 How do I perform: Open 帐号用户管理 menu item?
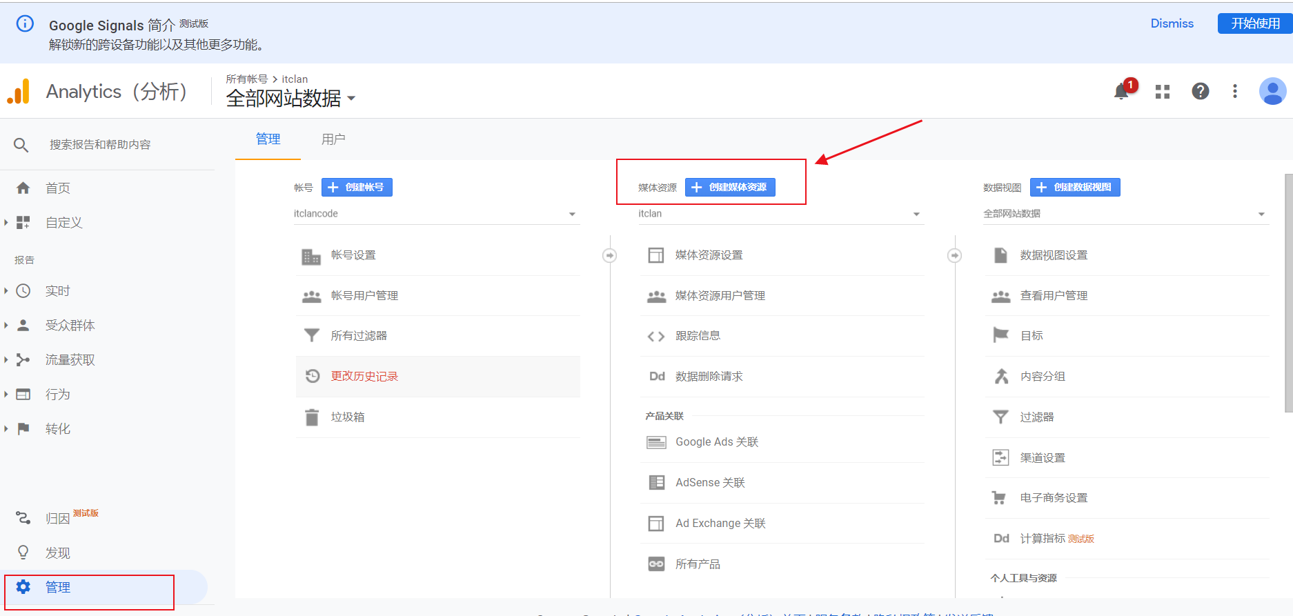pos(438,296)
